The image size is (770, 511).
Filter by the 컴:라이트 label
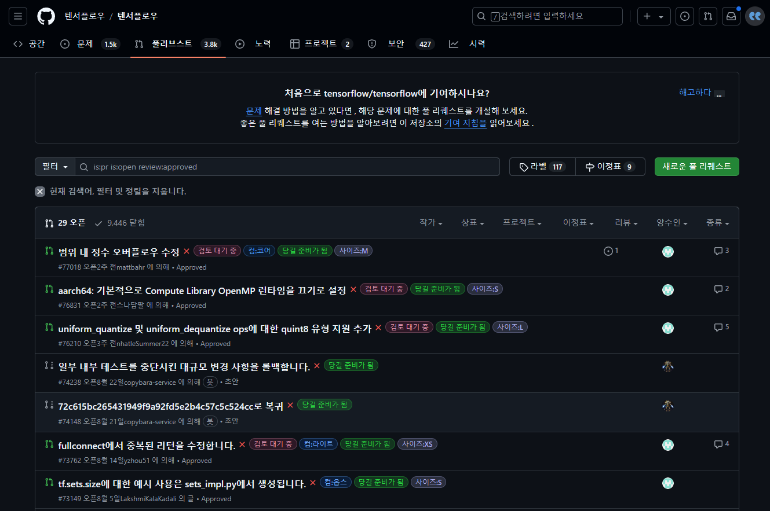point(318,444)
